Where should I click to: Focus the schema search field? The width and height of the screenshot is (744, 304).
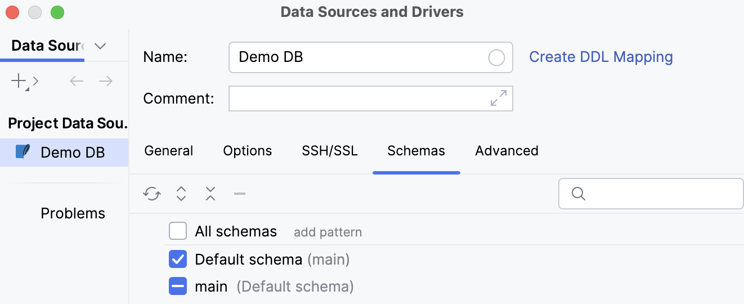(658, 194)
